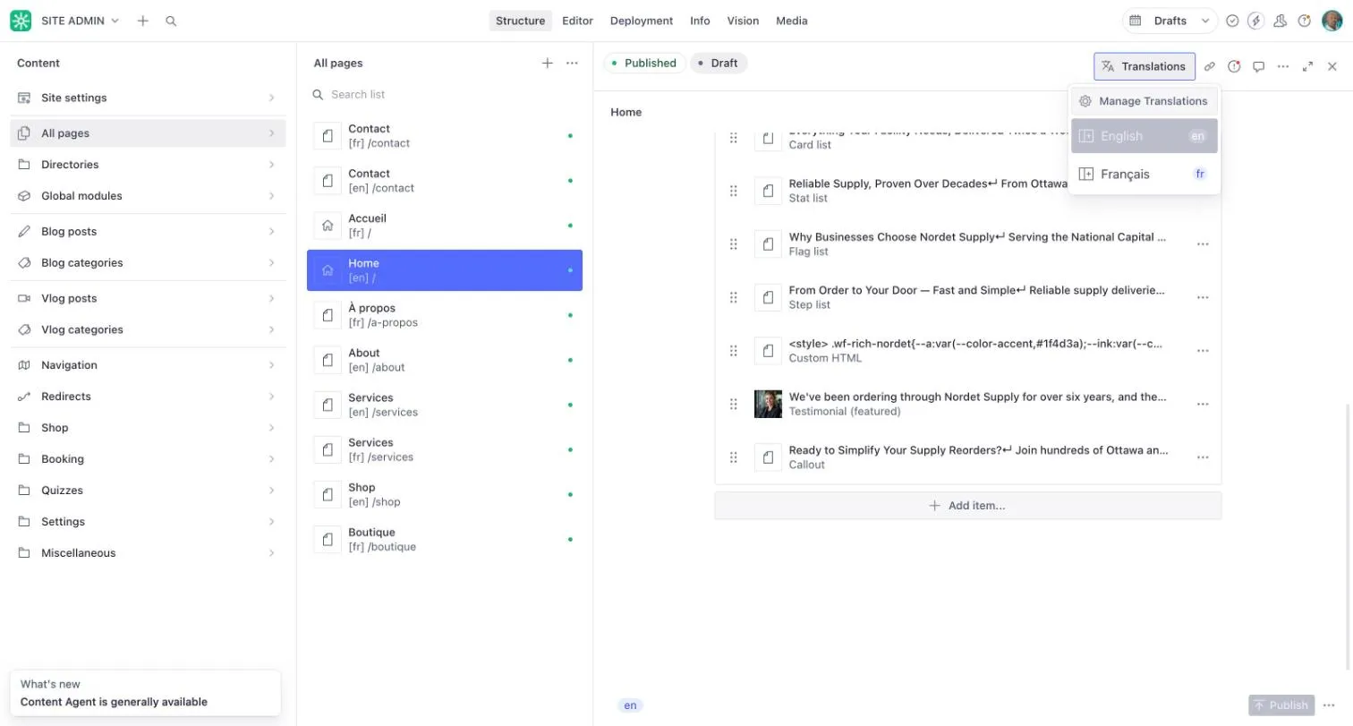Open the ellipsis menu next to Publish
The width and height of the screenshot is (1353, 726).
point(1329,705)
